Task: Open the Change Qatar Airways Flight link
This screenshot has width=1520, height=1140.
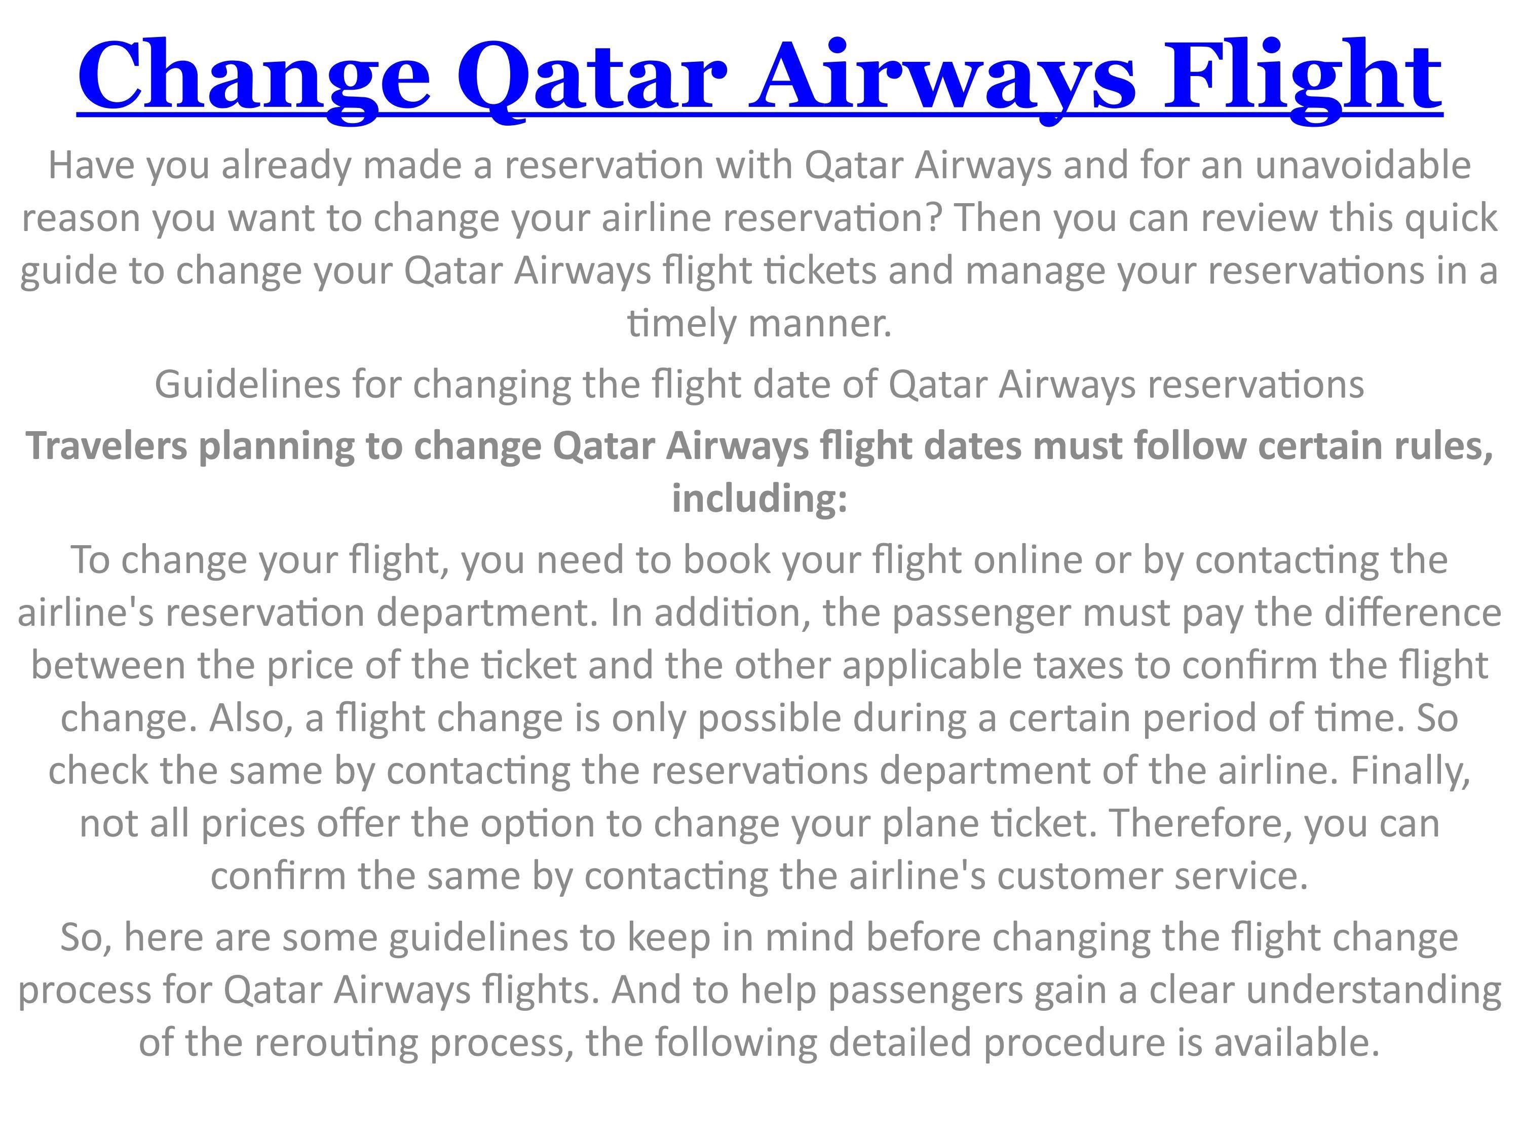Action: (x=758, y=75)
